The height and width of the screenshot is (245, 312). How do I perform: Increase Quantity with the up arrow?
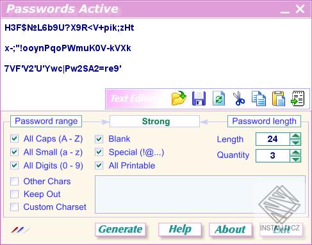pyautogui.click(x=295, y=152)
